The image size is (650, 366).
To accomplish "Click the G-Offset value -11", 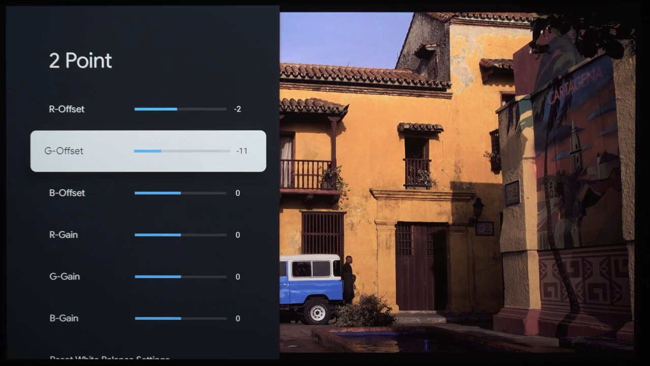I will point(242,151).
